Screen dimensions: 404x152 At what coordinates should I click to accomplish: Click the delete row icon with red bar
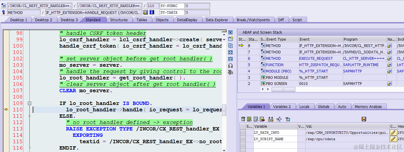point(262,119)
